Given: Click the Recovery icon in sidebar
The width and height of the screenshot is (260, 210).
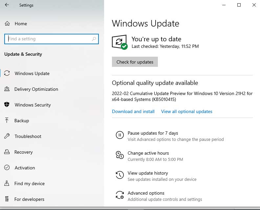Looking at the screenshot, I should [7, 152].
